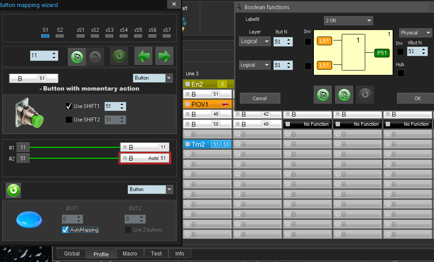The image size is (434, 262).
Task: Switch to the Macro tab
Action: 130,254
